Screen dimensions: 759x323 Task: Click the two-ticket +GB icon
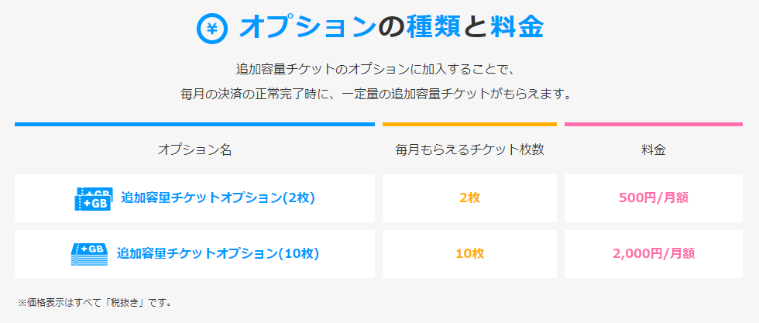(93, 198)
